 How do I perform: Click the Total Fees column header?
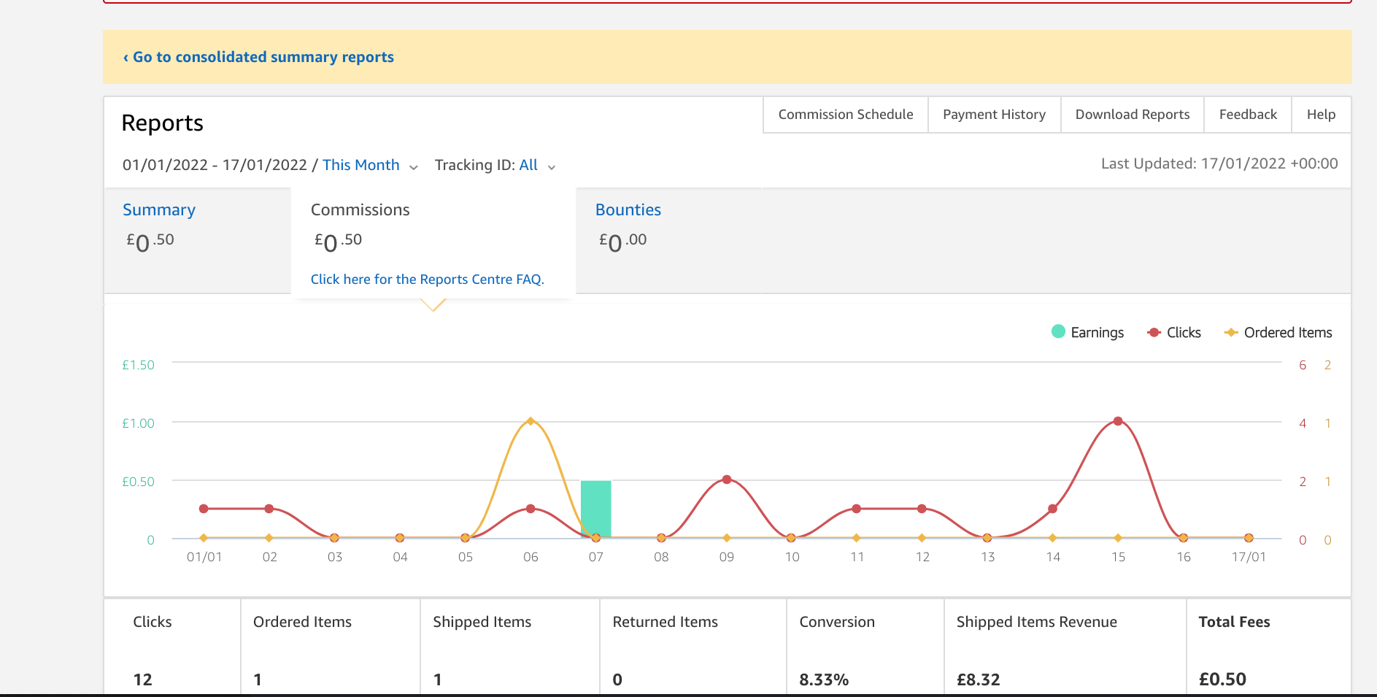point(1234,622)
